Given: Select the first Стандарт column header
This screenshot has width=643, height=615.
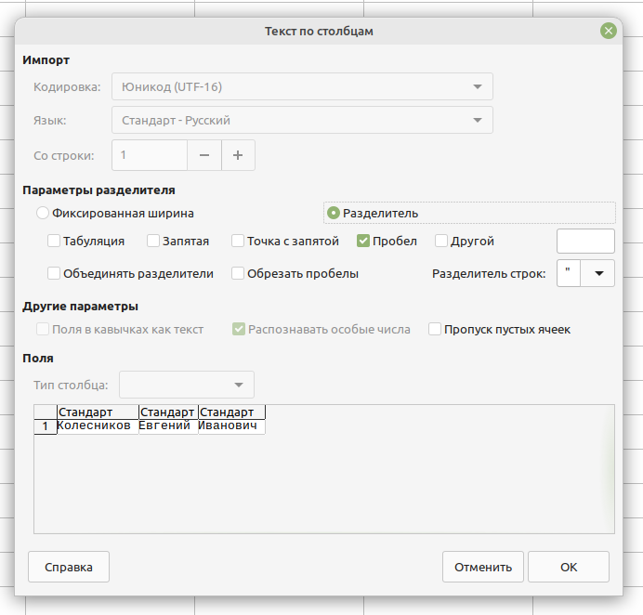Looking at the screenshot, I should [x=97, y=412].
